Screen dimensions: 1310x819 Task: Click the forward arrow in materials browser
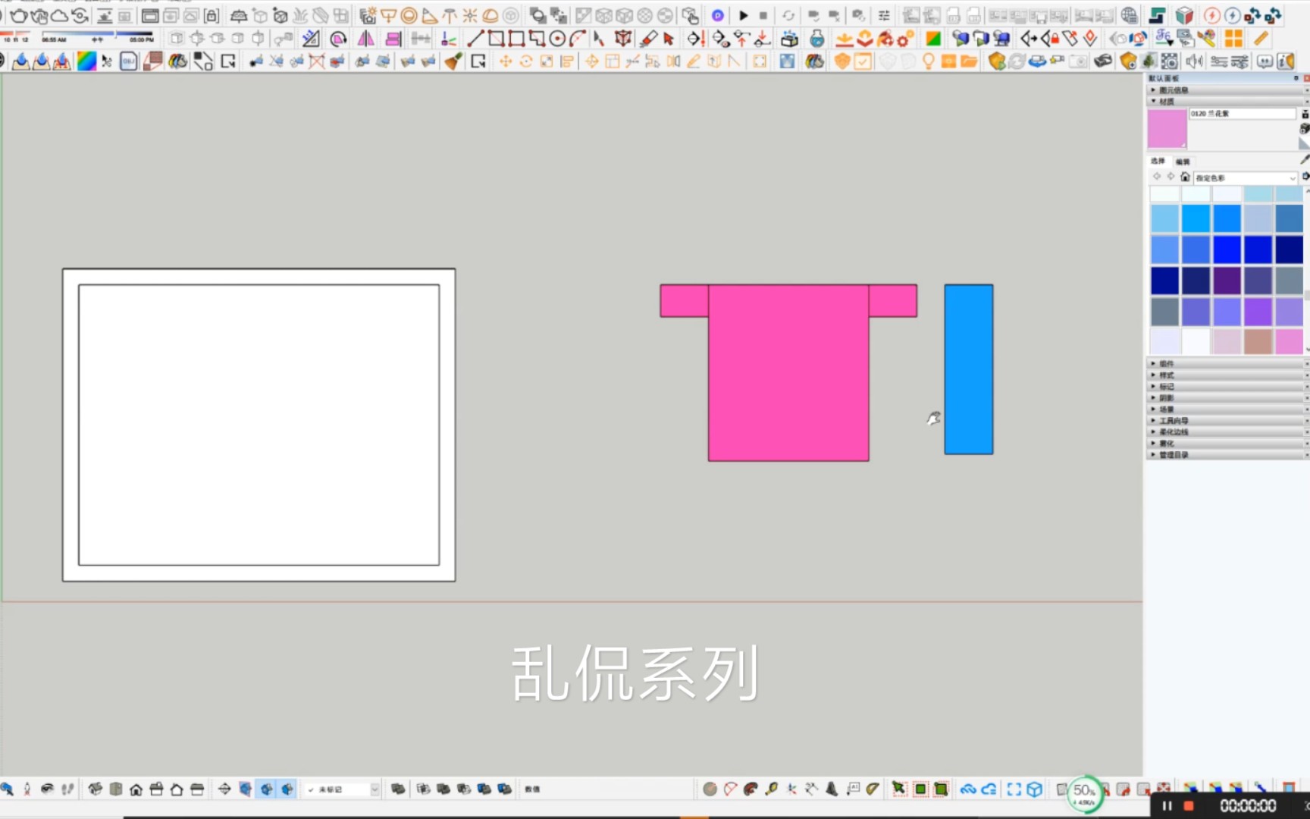(1171, 177)
